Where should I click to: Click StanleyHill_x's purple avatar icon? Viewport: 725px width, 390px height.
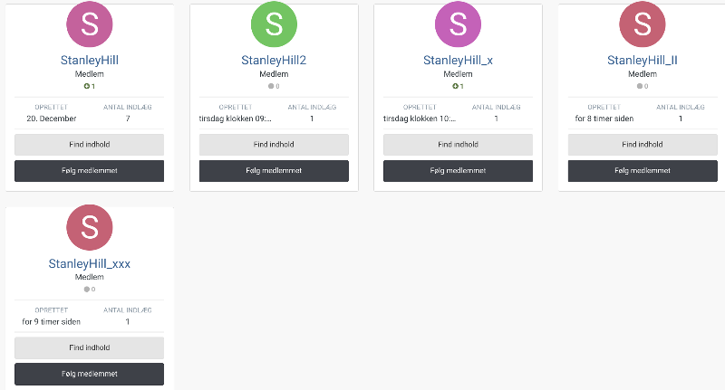(x=458, y=24)
